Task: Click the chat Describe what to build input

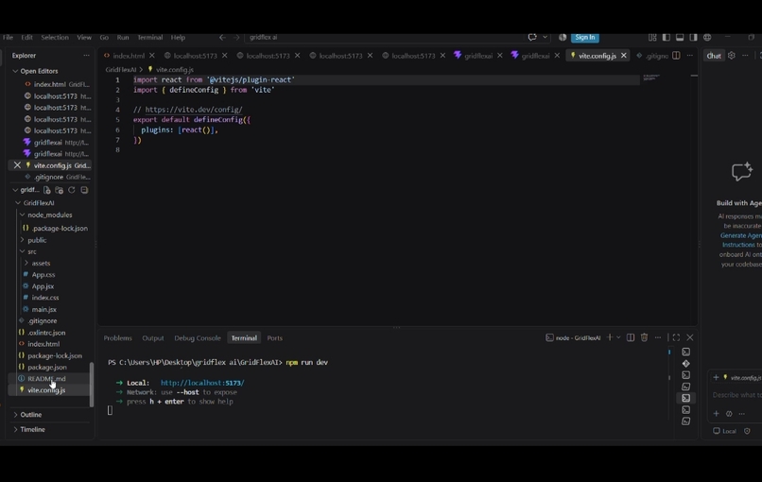Action: (736, 395)
